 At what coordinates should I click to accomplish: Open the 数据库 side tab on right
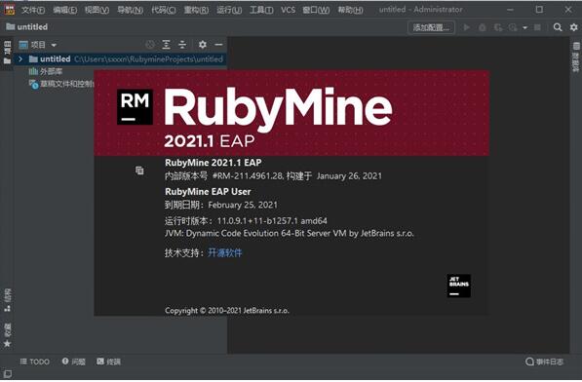[x=576, y=57]
